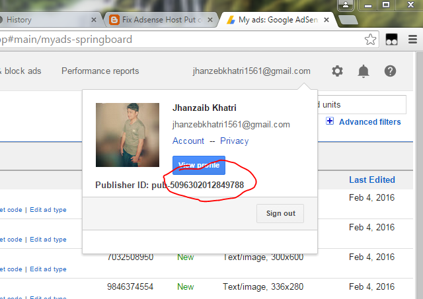Close the Fix Adsense Host tab
Screen dimensions: 423x299
210,20
